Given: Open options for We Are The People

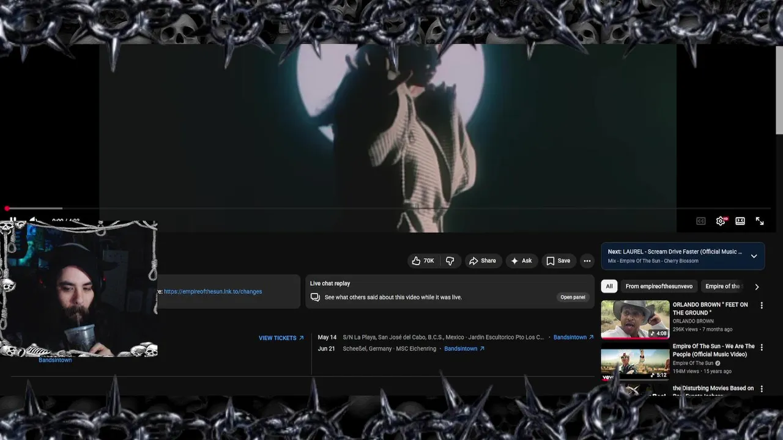Looking at the screenshot, I should 762,347.
